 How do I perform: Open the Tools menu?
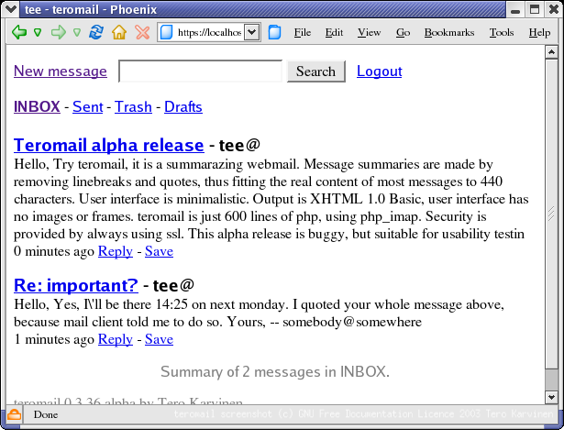click(x=502, y=33)
